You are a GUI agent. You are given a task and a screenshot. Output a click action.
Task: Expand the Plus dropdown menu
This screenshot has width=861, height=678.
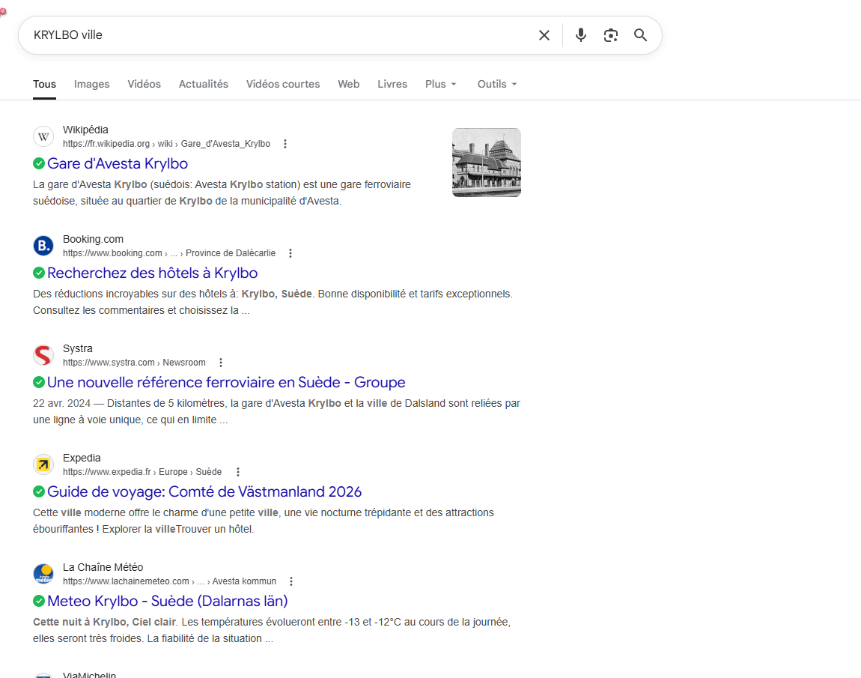tap(440, 84)
